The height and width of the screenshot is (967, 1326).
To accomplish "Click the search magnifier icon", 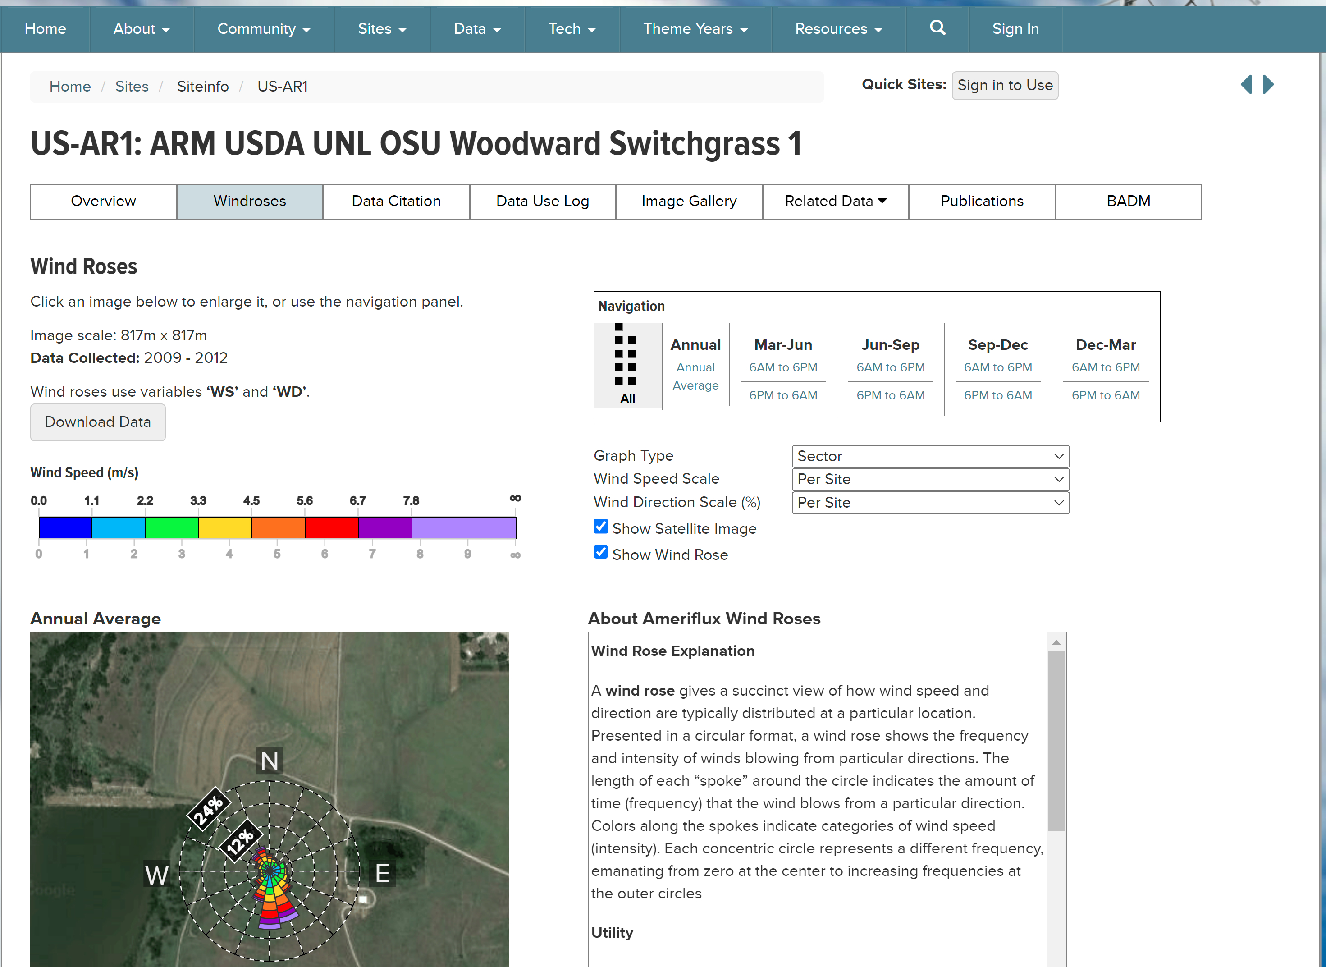I will coord(937,28).
